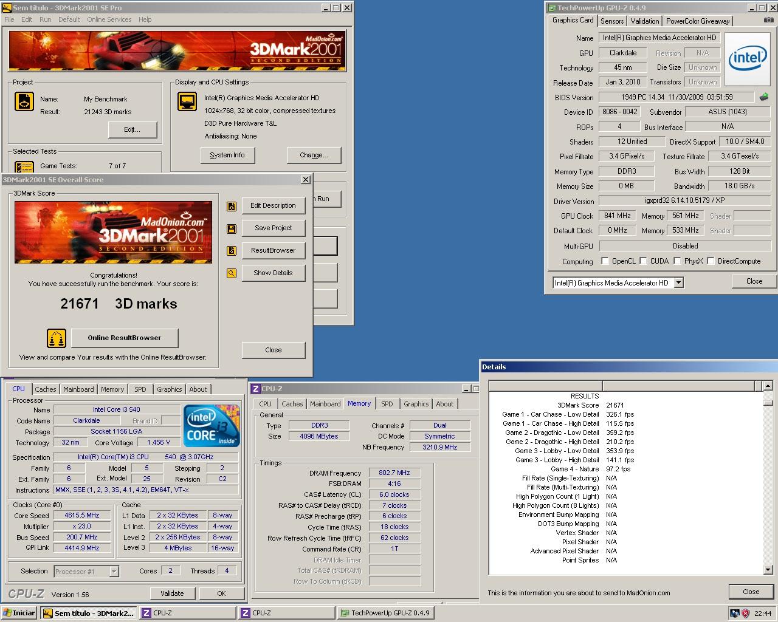Screen dimensions: 778x622
Task: Click the first CPU-Z taskbar button
Action: click(188, 613)
